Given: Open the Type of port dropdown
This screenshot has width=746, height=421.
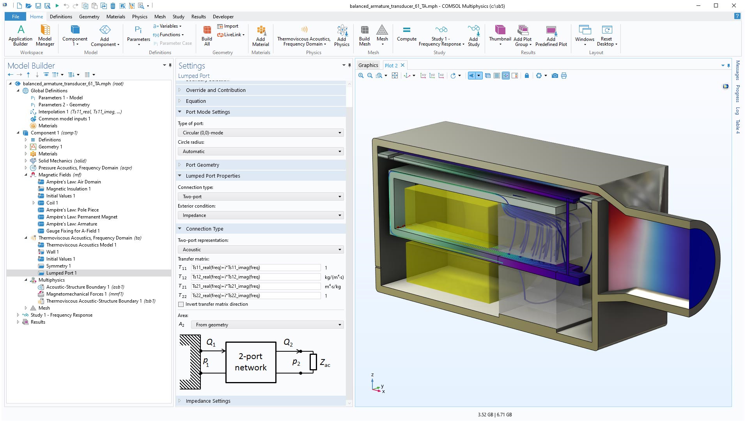Looking at the screenshot, I should click(260, 133).
